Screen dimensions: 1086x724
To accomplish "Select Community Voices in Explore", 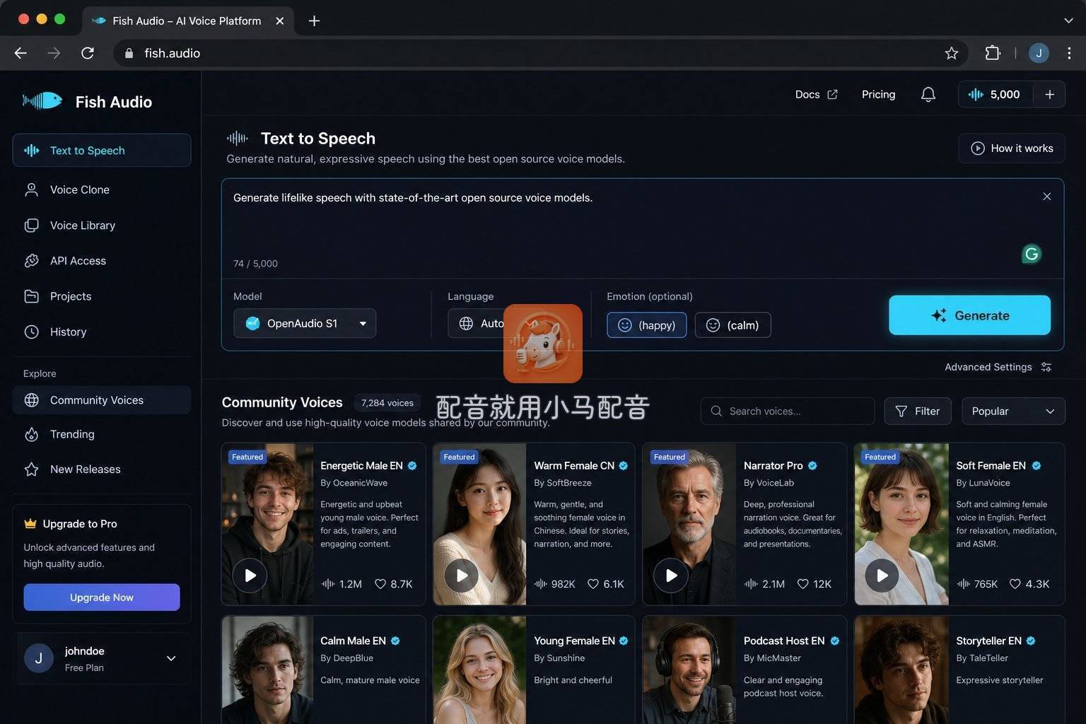I will (102, 400).
